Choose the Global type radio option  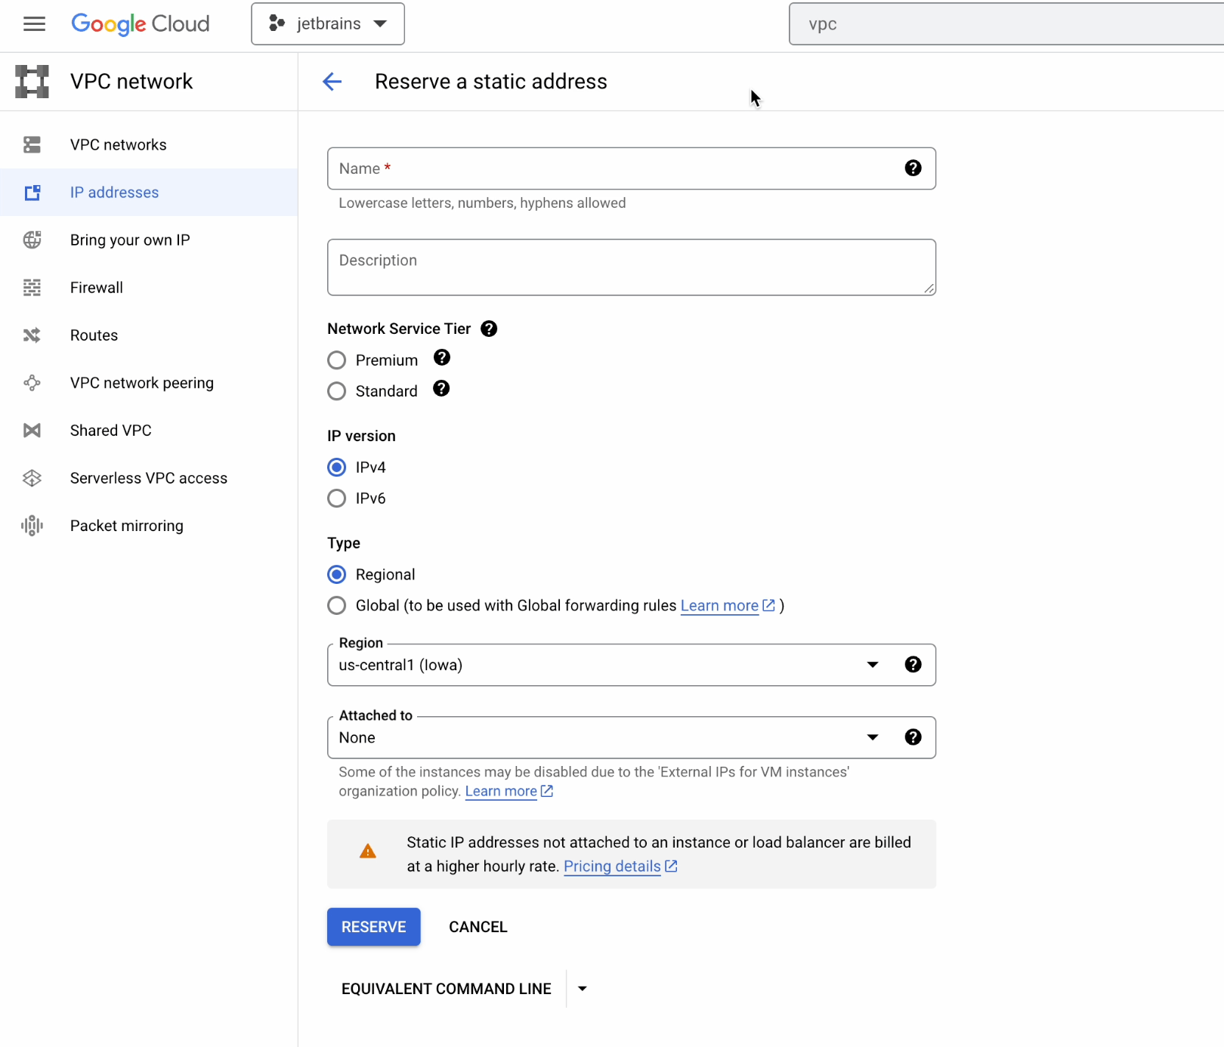(x=337, y=606)
